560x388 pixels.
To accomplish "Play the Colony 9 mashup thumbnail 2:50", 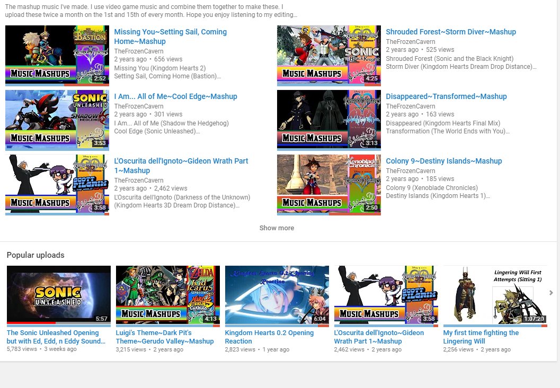I will tap(329, 184).
